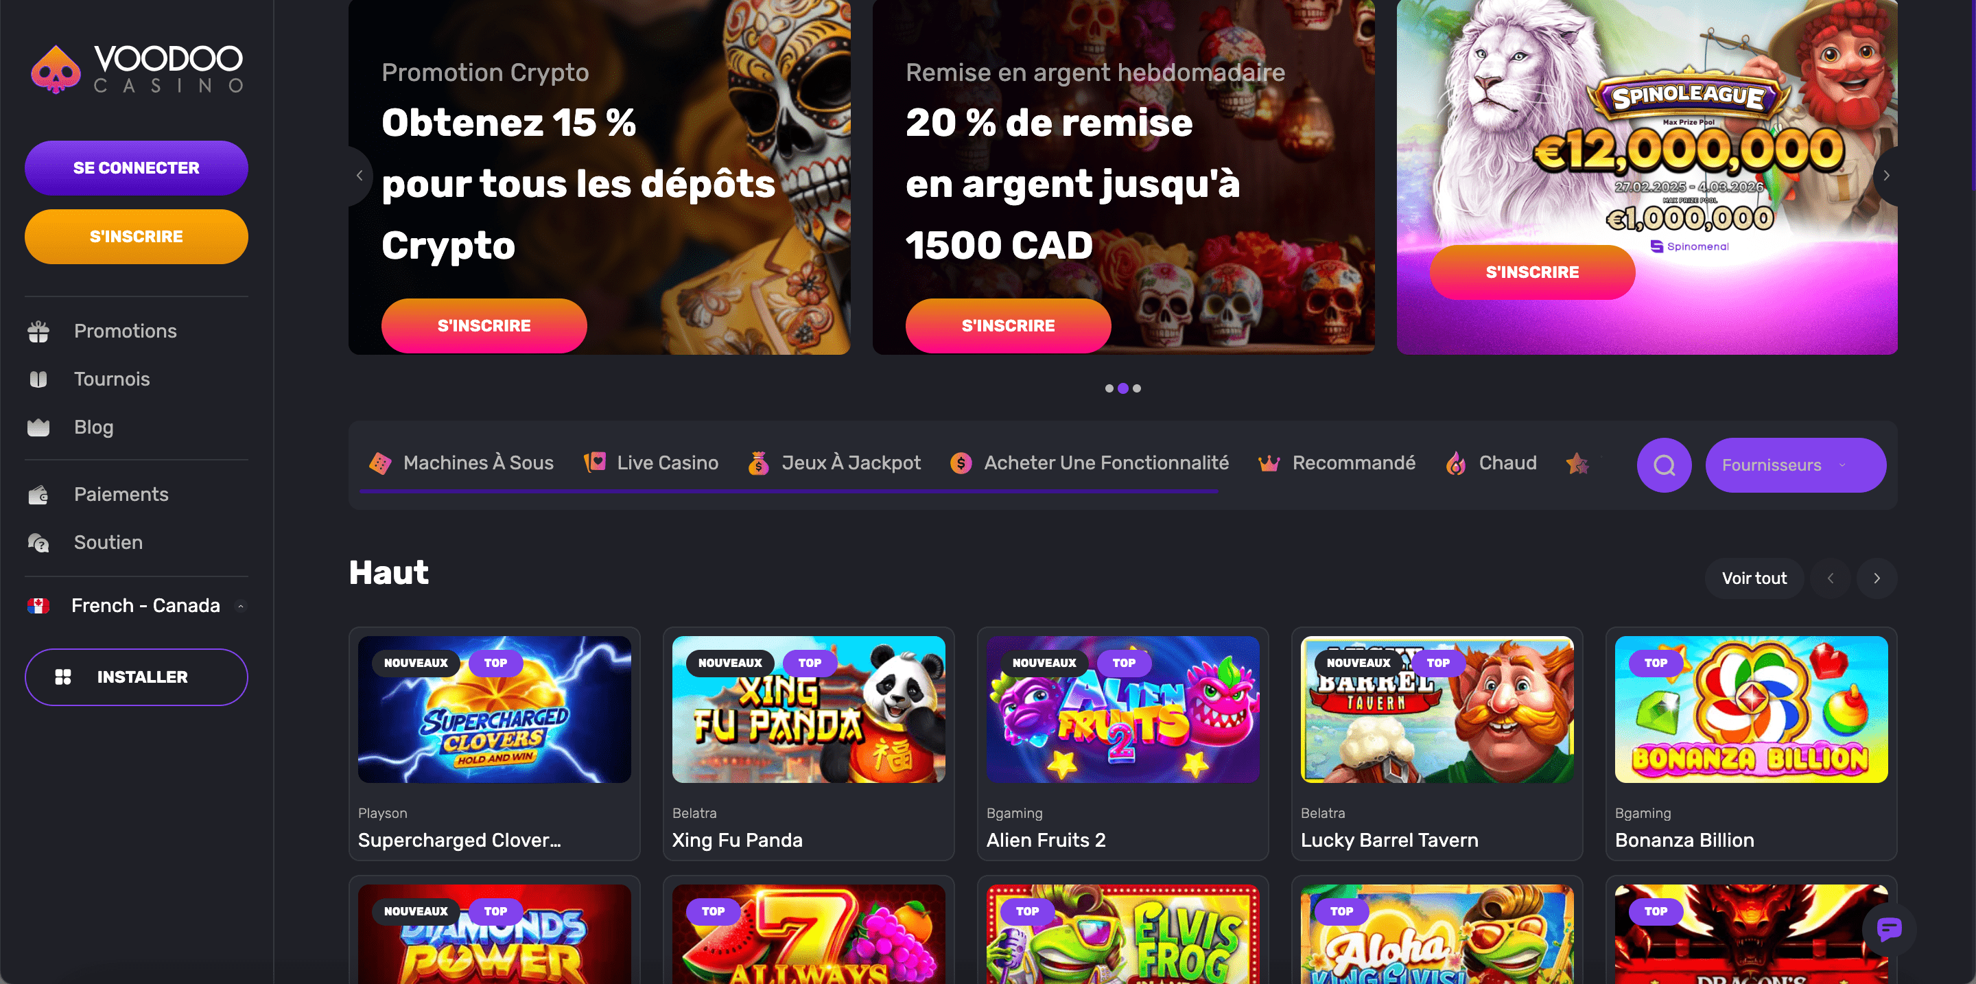Click the gift icon beside Promotions
Image resolution: width=1976 pixels, height=984 pixels.
point(38,331)
